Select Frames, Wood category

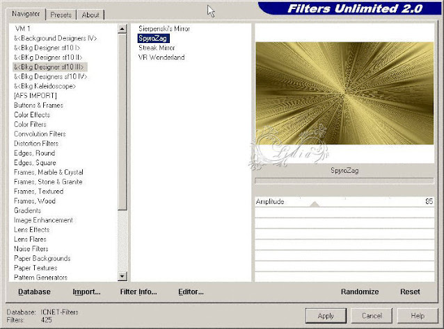coord(35,201)
